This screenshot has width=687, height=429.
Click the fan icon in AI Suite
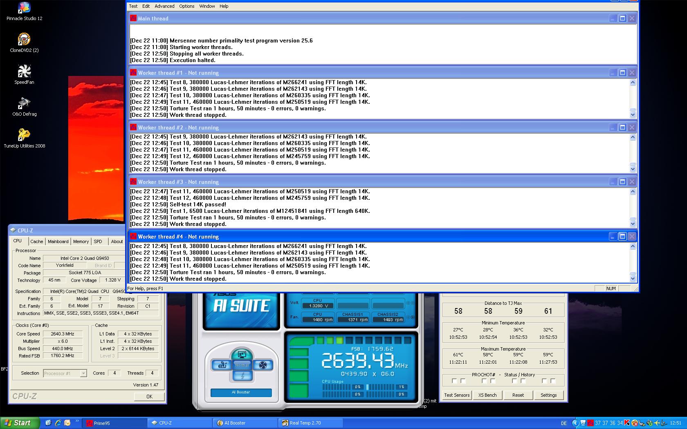(263, 365)
